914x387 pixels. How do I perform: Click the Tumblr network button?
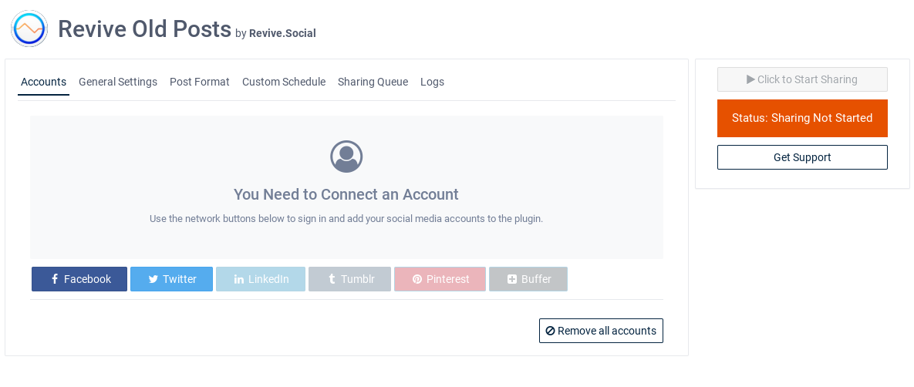(x=349, y=279)
